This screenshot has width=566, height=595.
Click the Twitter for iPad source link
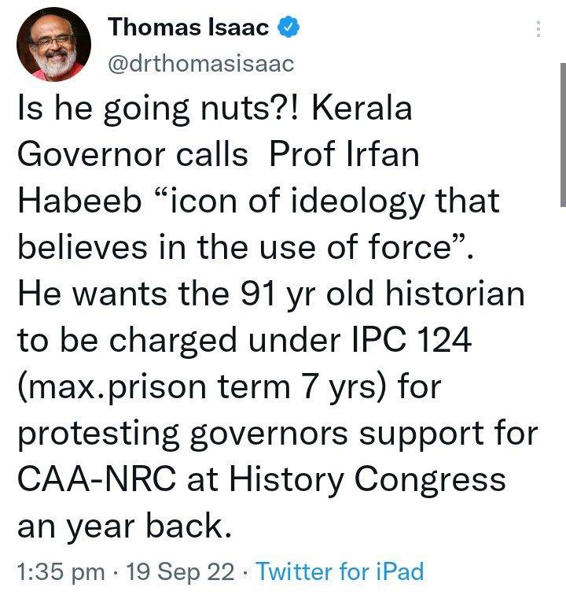pos(340,571)
